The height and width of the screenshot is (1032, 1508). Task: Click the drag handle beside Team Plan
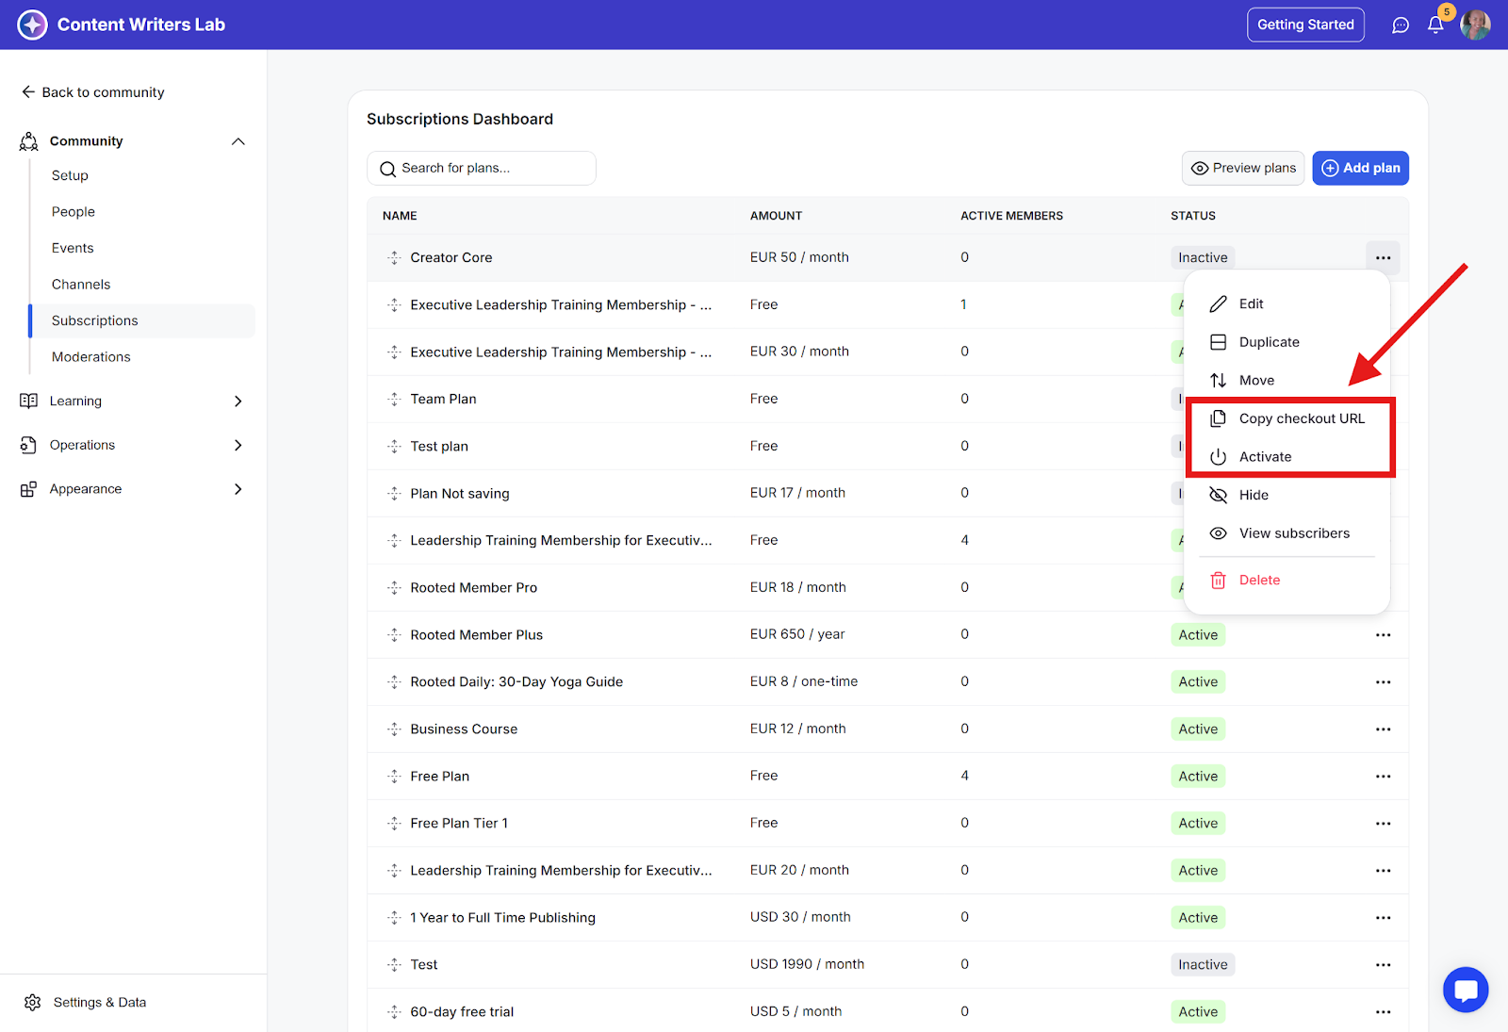click(394, 400)
